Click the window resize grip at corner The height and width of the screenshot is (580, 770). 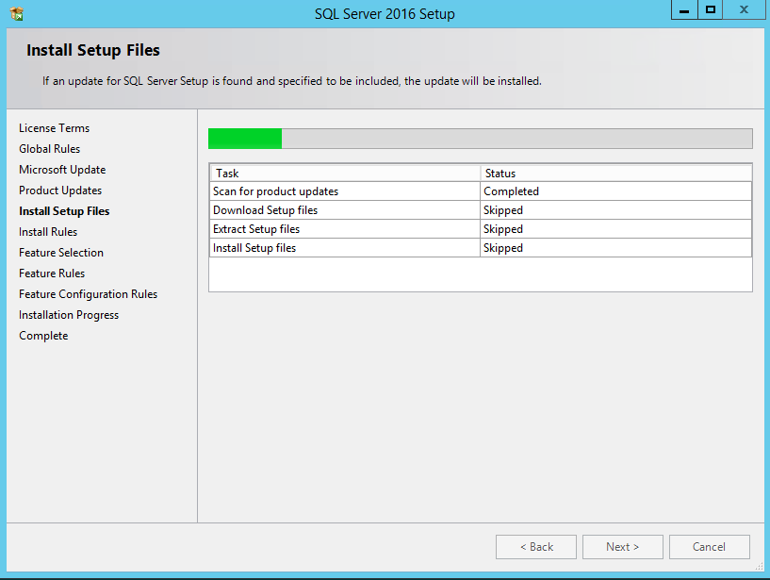760,566
